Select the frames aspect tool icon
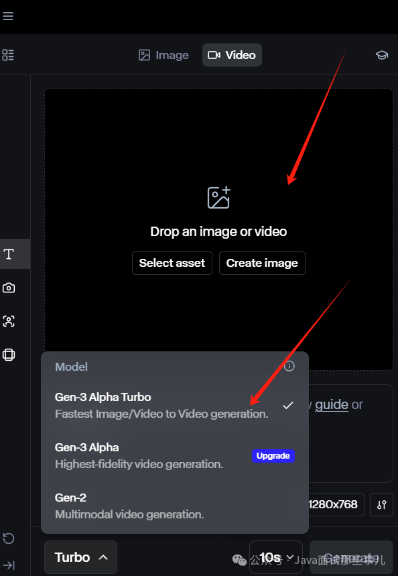The width and height of the screenshot is (398, 576). pos(9,355)
